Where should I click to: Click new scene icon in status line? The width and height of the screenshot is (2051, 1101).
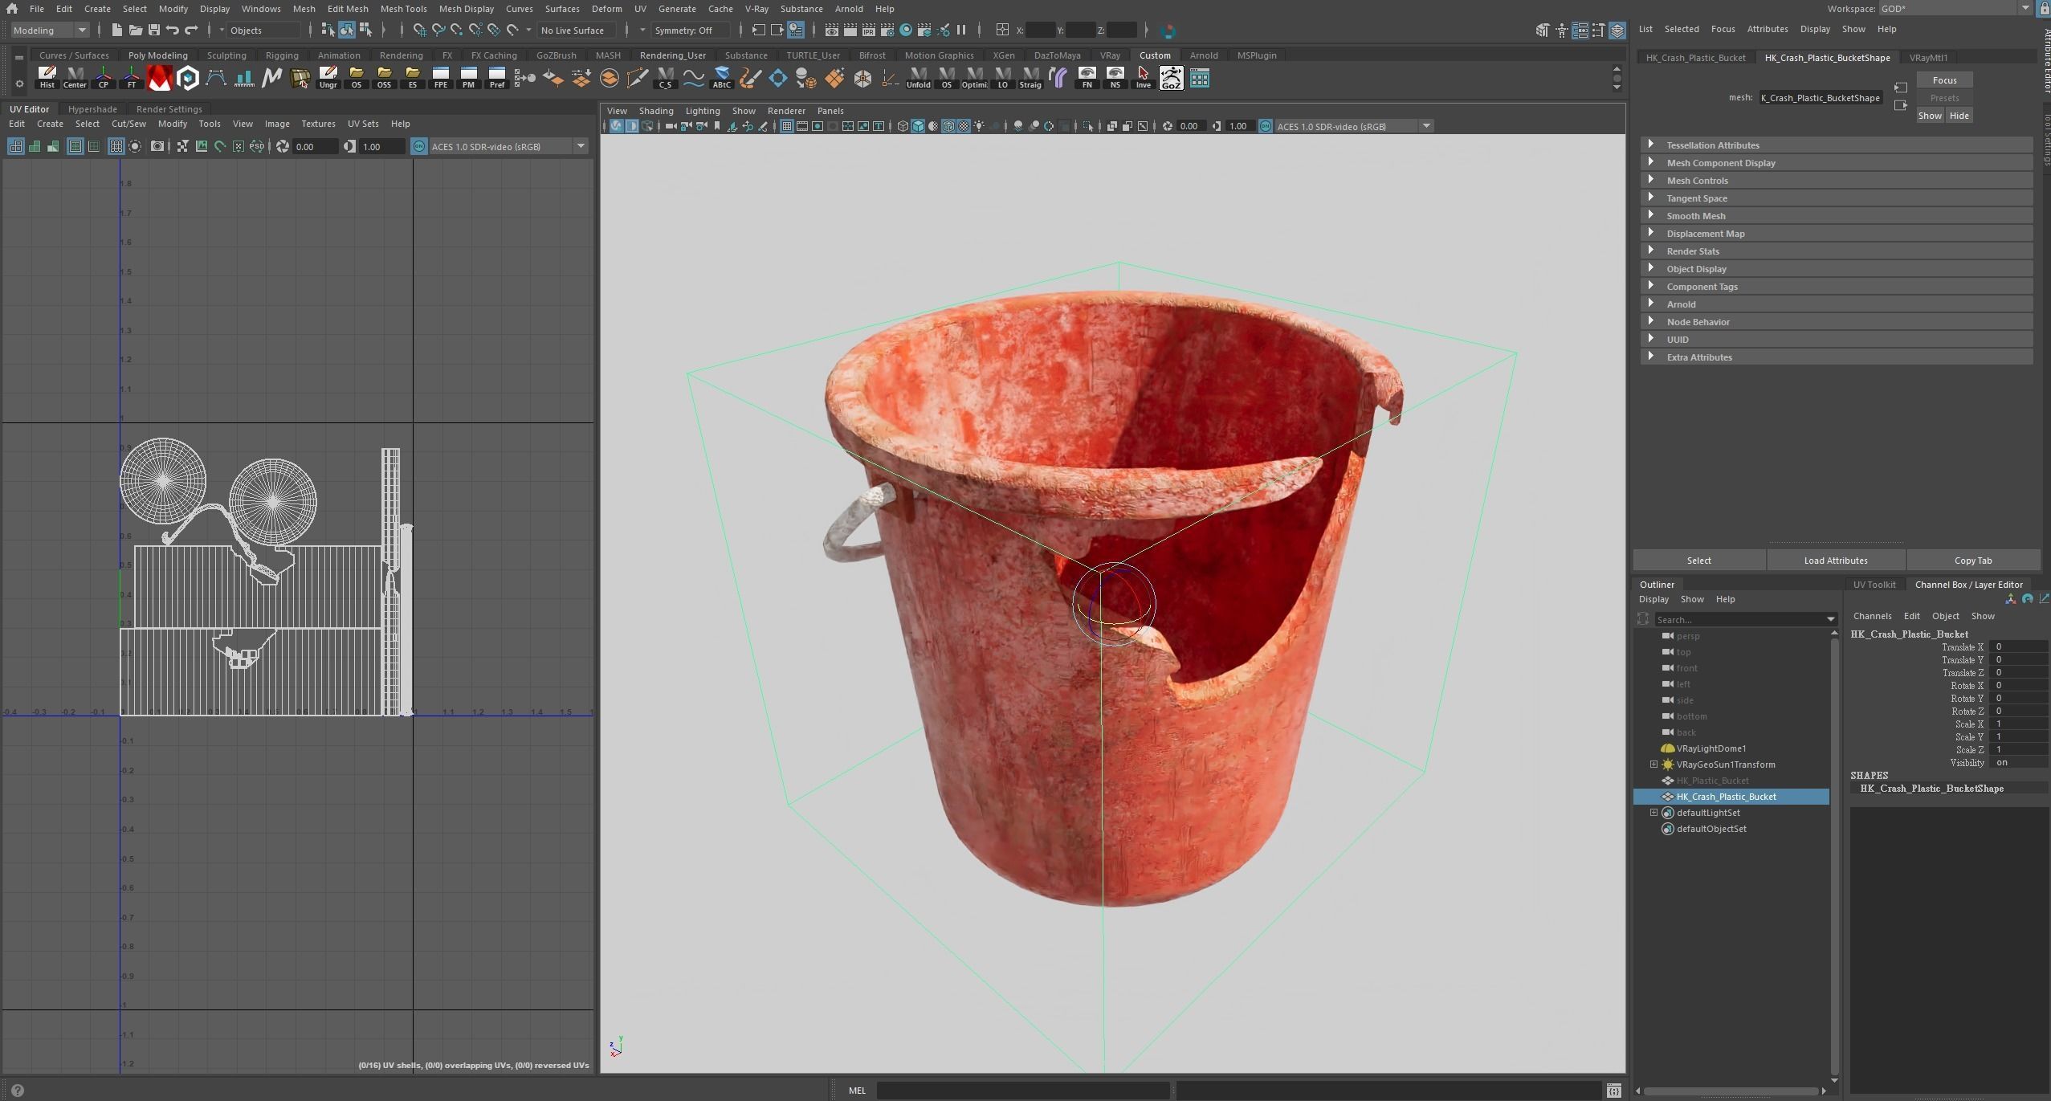pos(116,30)
